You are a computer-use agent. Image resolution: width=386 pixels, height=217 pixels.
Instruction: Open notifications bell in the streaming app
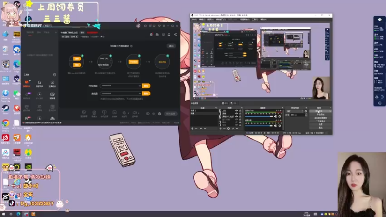coord(169,35)
